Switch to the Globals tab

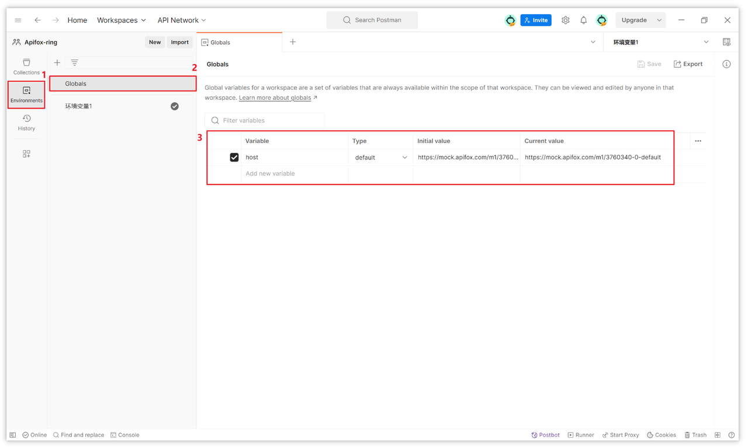point(240,42)
